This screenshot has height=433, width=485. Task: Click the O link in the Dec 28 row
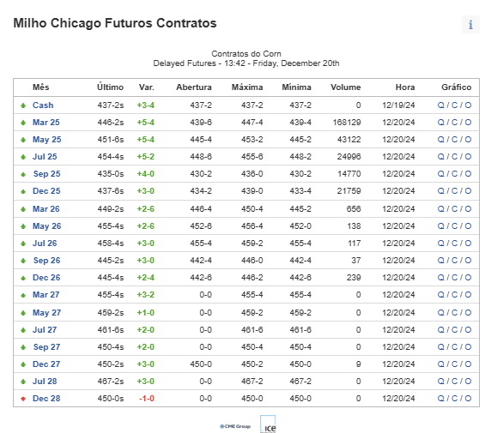click(x=468, y=399)
